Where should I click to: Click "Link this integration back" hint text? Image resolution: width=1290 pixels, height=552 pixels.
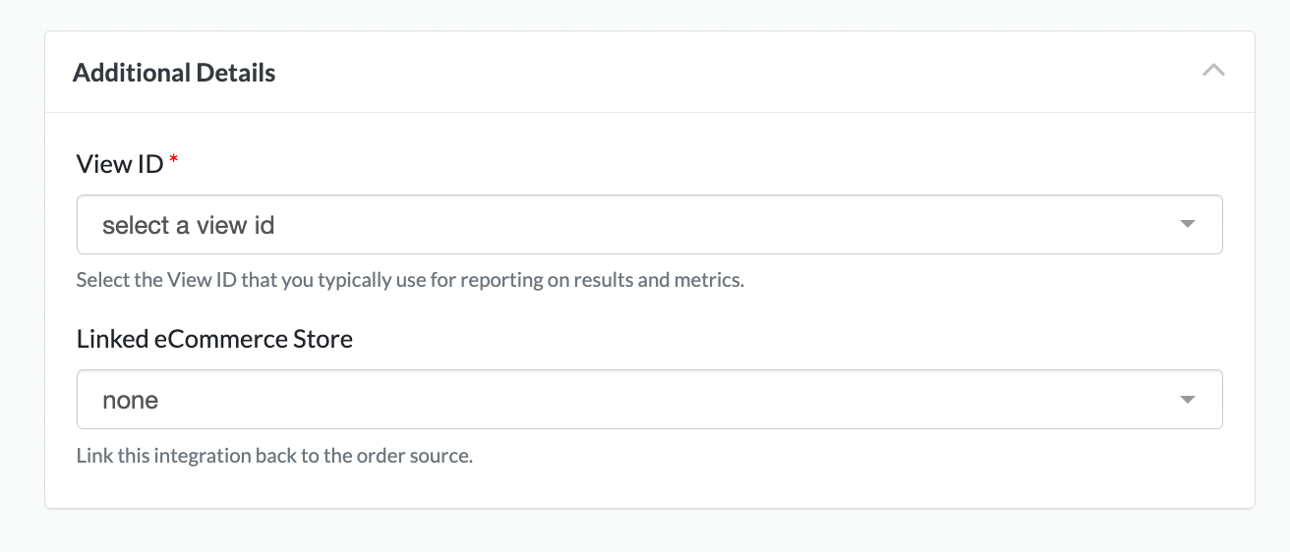[197, 456]
